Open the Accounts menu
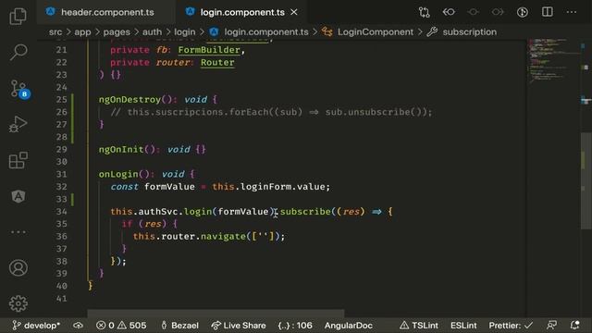This screenshot has width=592, height=333. pyautogui.click(x=18, y=267)
